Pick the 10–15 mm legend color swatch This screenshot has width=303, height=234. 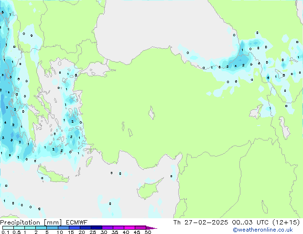(64, 228)
